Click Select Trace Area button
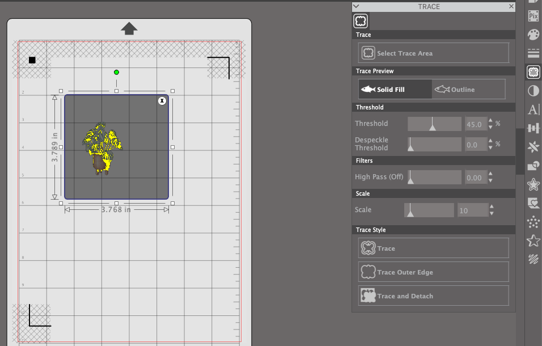The height and width of the screenshot is (346, 542). (434, 53)
